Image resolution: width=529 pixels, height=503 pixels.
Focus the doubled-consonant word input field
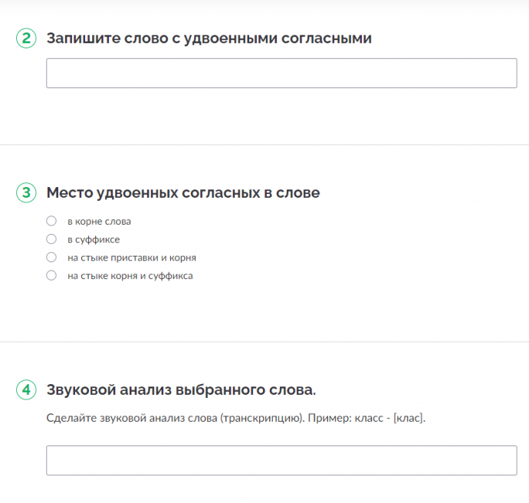pos(281,73)
